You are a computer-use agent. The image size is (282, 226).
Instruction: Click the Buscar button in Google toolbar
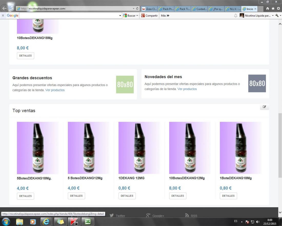[129, 16]
